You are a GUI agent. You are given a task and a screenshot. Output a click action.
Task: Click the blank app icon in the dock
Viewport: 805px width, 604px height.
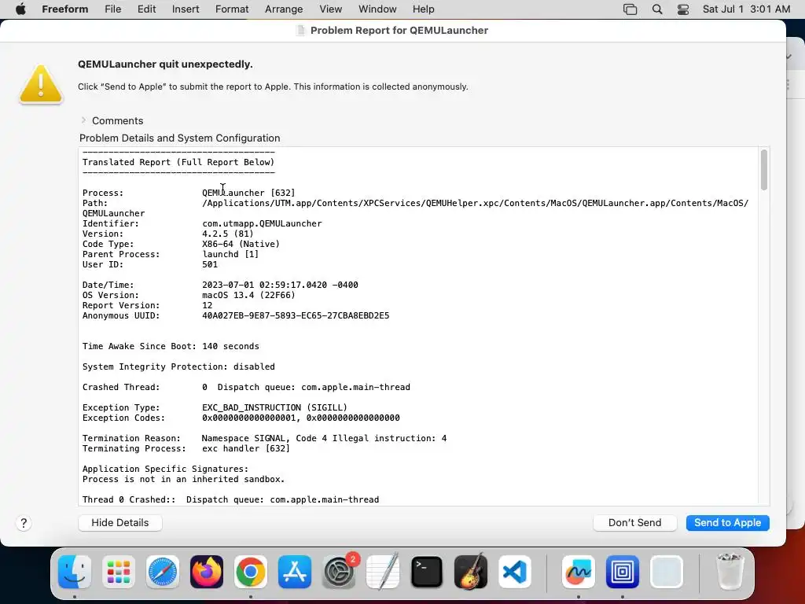coord(667,572)
